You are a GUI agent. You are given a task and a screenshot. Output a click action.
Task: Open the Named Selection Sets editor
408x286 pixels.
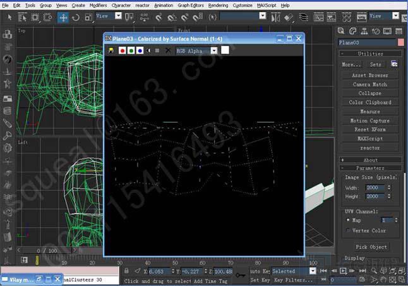(x=213, y=18)
